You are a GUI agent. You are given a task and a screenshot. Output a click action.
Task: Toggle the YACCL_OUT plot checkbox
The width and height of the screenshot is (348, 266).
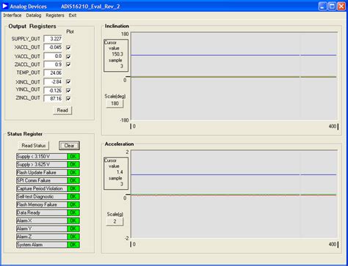click(68, 56)
